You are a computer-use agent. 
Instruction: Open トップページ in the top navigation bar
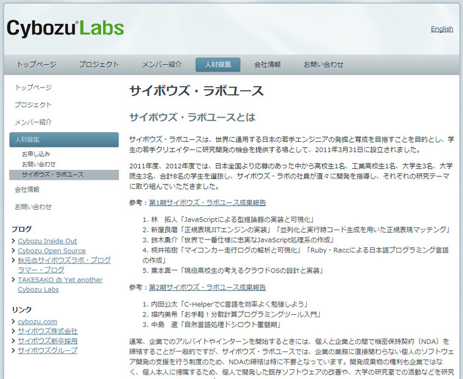(x=36, y=64)
